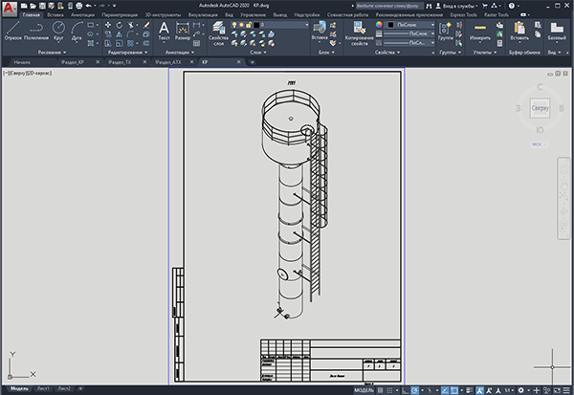This screenshot has height=395, width=574.
Task: Open the Текст annotation tool
Action: coord(164,32)
